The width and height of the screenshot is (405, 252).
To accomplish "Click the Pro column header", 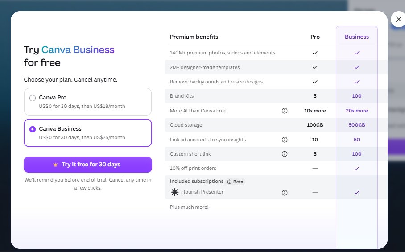I will click(315, 37).
